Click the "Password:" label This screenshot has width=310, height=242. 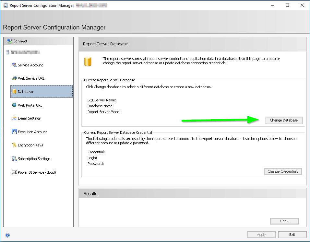tap(95, 164)
